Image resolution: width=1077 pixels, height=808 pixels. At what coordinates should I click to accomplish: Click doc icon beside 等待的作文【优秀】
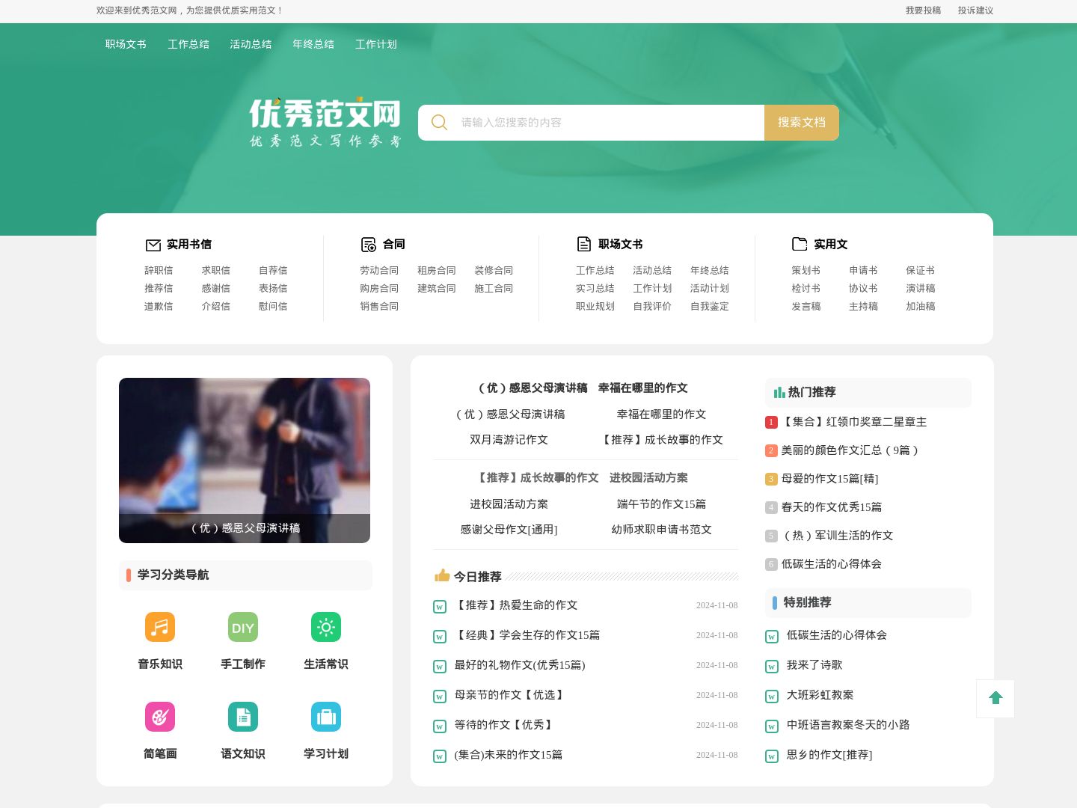440,726
